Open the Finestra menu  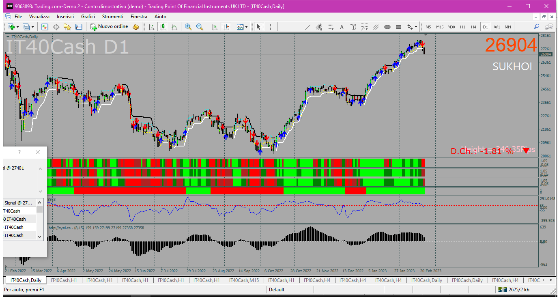point(139,17)
